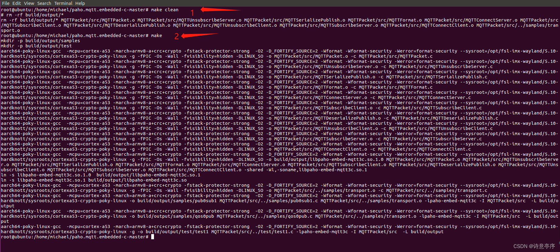This screenshot has height=252, width=560.
Task: Click 'build/output/libpaho-embed-mqtt3c.so.1.0' in link command
Action: coord(329,159)
